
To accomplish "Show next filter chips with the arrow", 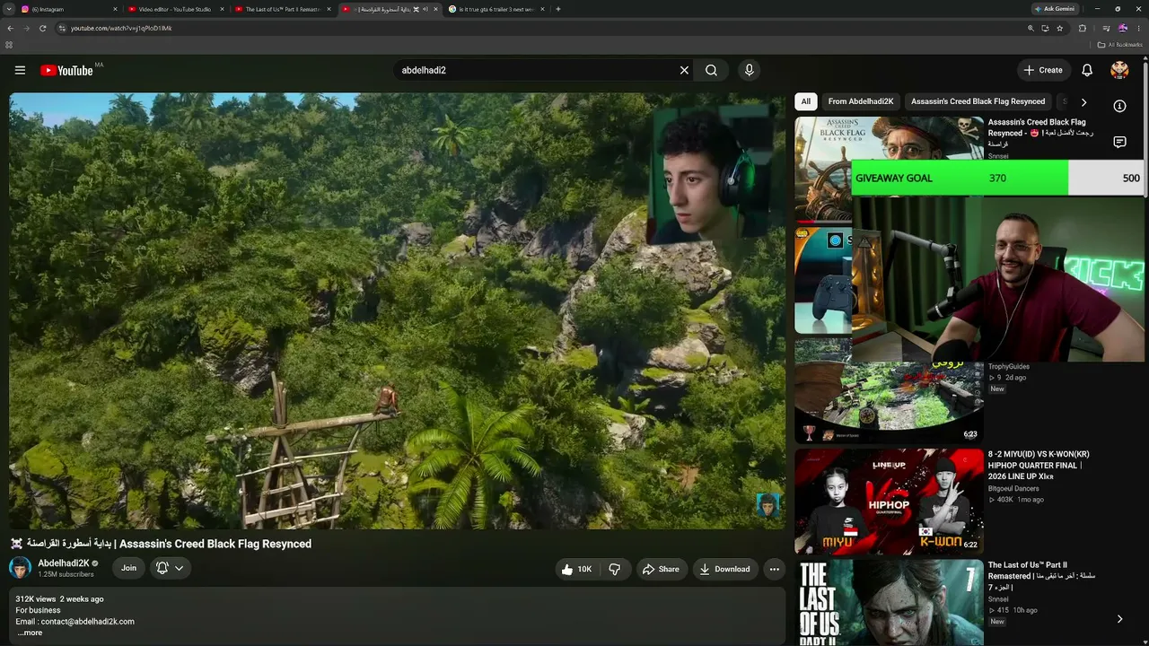I will [x=1083, y=102].
